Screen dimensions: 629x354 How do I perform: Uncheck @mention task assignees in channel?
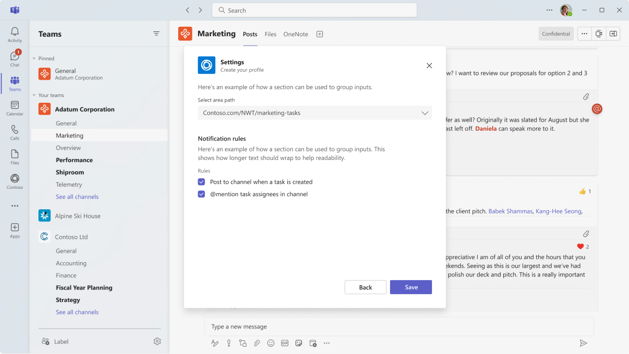point(201,194)
